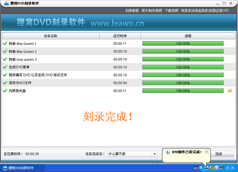This screenshot has width=238, height=172.
Task: Click green checkmark for 生成DVD菜单
Action: 5,67
